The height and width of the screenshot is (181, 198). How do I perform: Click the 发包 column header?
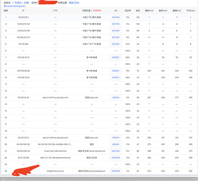tap(138, 10)
